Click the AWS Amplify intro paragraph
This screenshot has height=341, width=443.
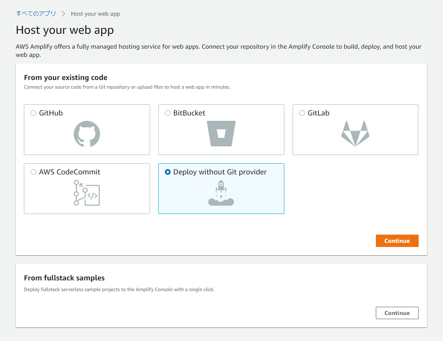[218, 51]
